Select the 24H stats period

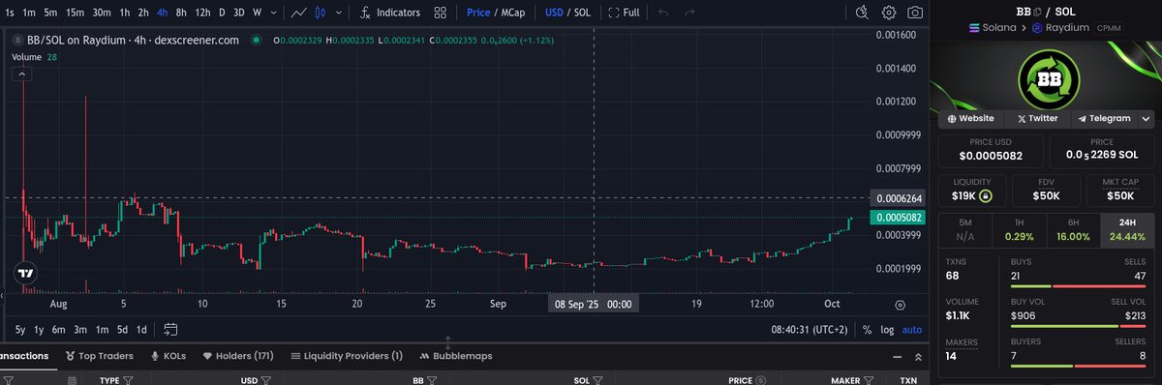coord(1127,230)
